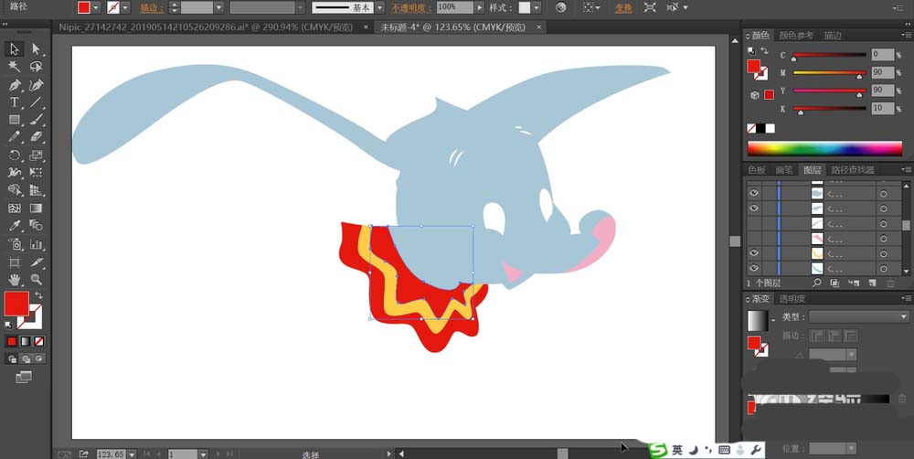Open 变换 link in control bar
Image resolution: width=914 pixels, height=459 pixels.
pyautogui.click(x=623, y=8)
